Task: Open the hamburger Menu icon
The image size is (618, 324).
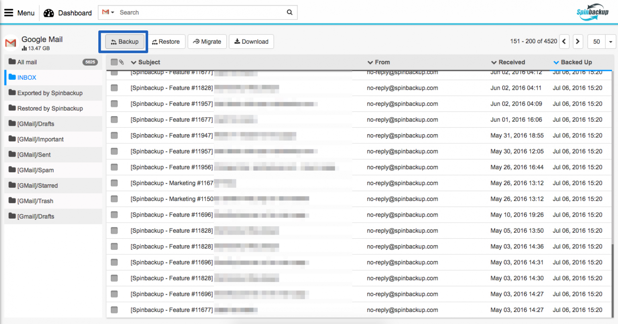Action: pos(9,12)
